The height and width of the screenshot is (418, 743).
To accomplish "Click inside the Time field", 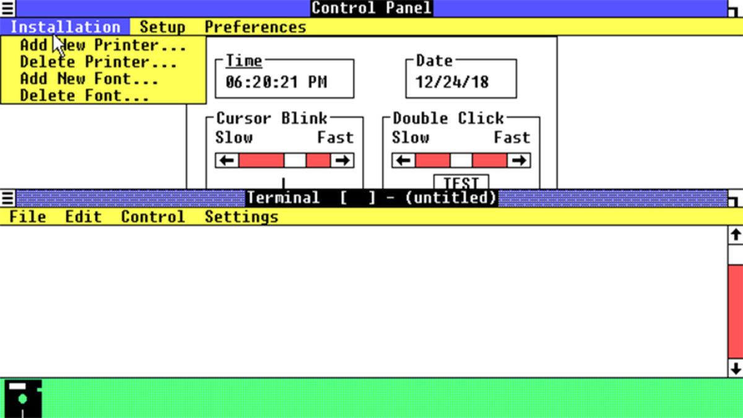I will [284, 82].
